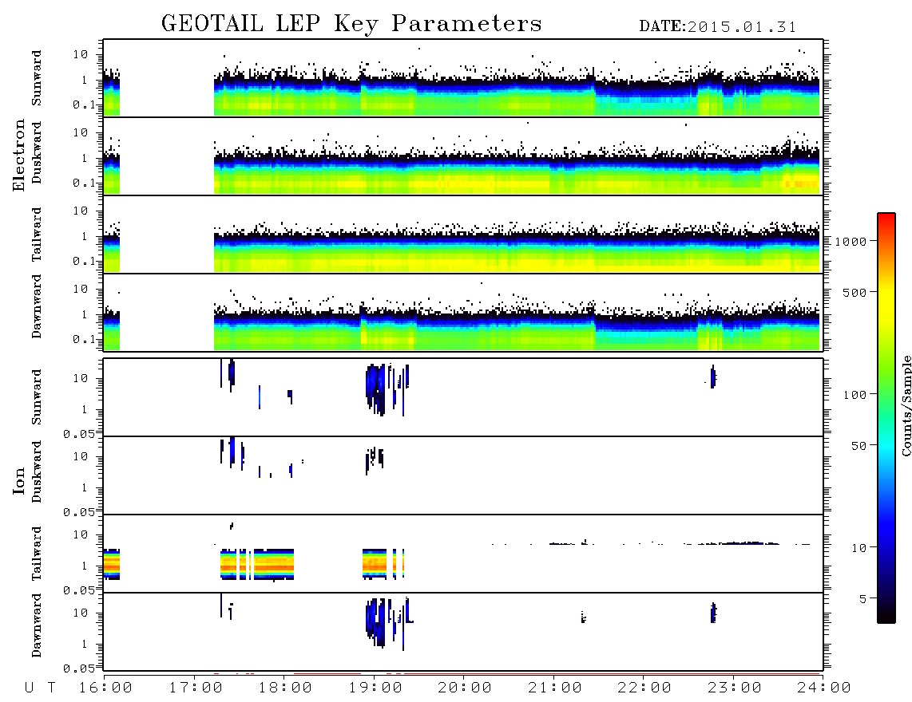Image resolution: width=912 pixels, height=702 pixels.
Task: Click the "10" tick of the Electron Duskward panel
Action: tap(81, 132)
